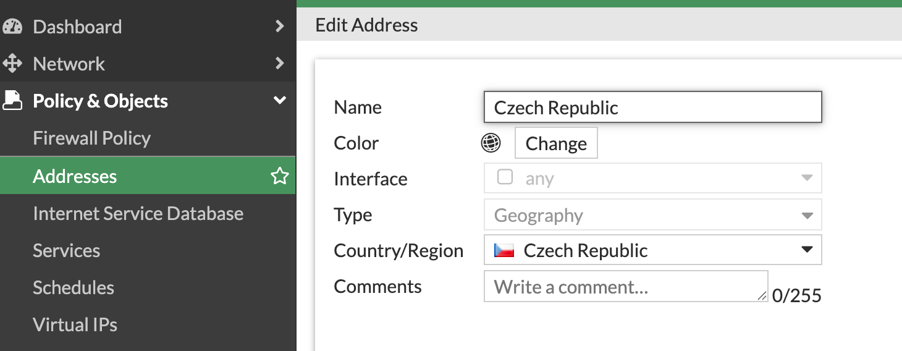902x351 pixels.
Task: Click the Dashboard gauge icon
Action: point(12,27)
